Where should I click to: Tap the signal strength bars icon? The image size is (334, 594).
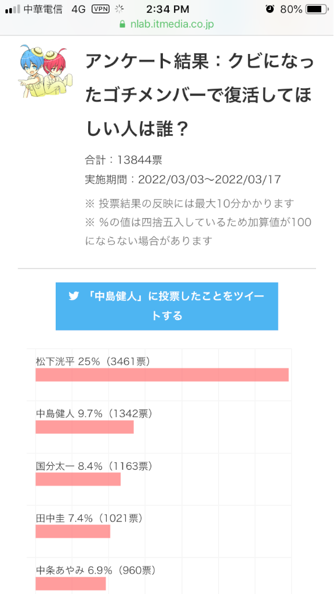point(13,9)
